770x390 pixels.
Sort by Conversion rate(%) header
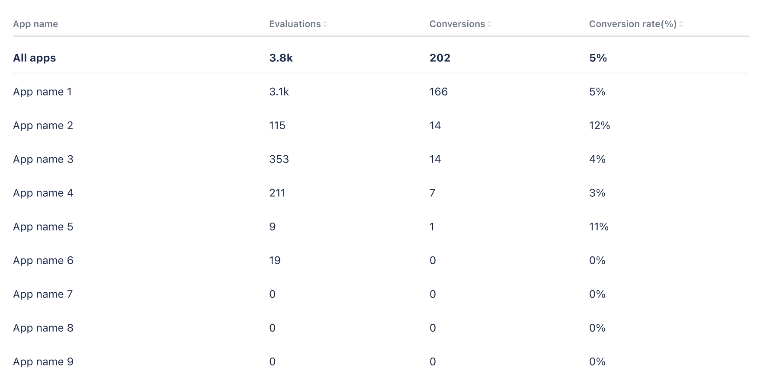[633, 24]
